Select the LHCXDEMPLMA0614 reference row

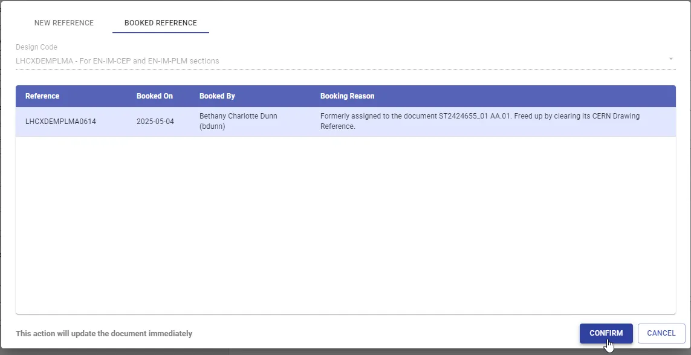[346, 122]
